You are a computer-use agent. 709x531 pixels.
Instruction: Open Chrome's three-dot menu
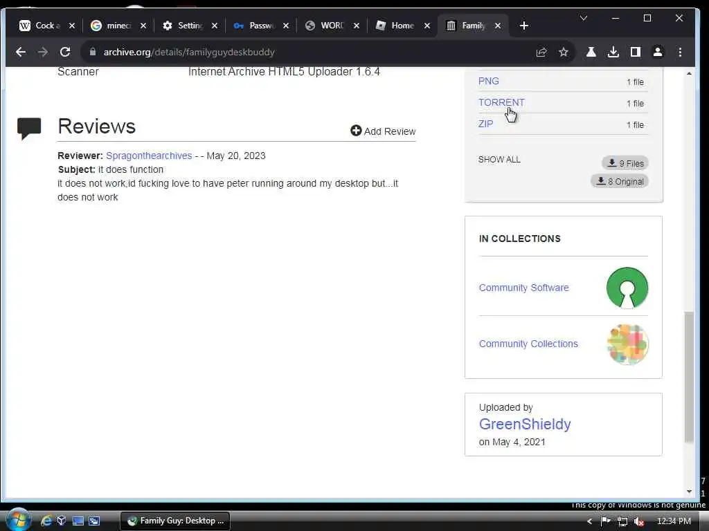tap(680, 52)
